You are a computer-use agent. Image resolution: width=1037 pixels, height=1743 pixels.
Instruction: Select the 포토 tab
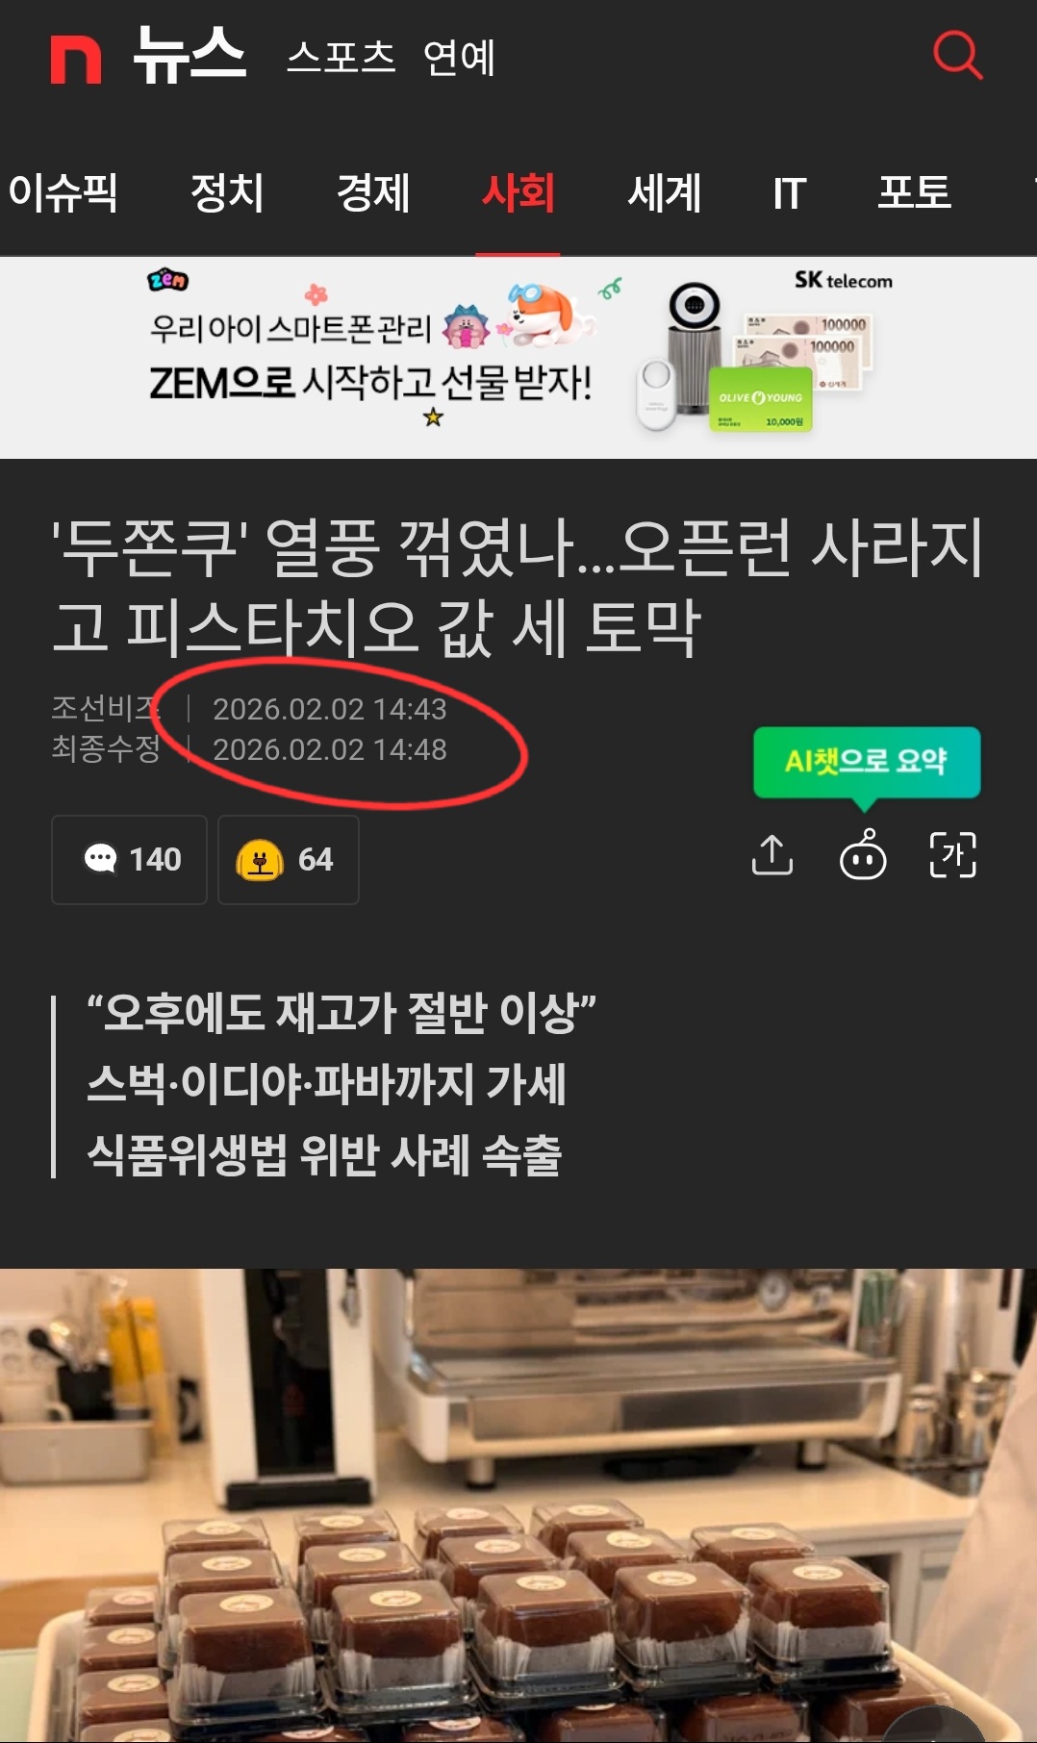pyautogui.click(x=914, y=192)
